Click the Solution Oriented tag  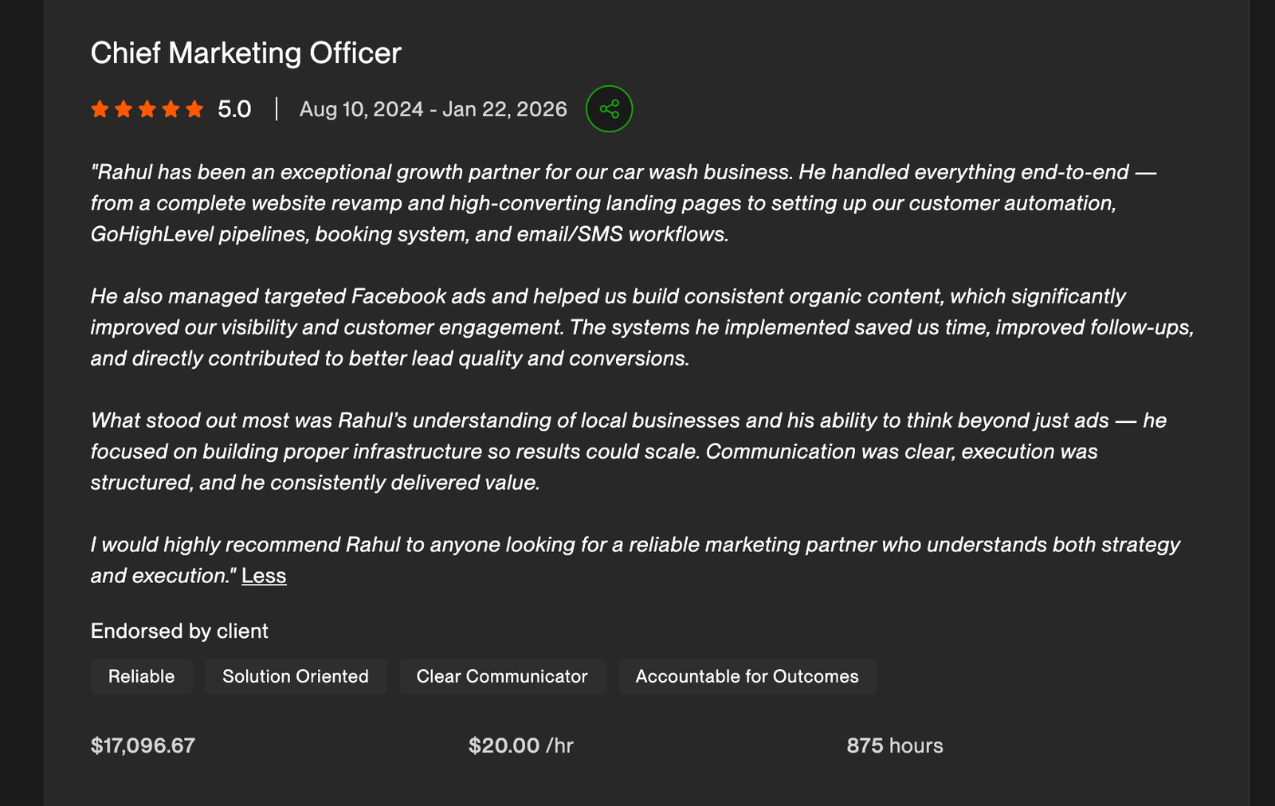(x=296, y=676)
